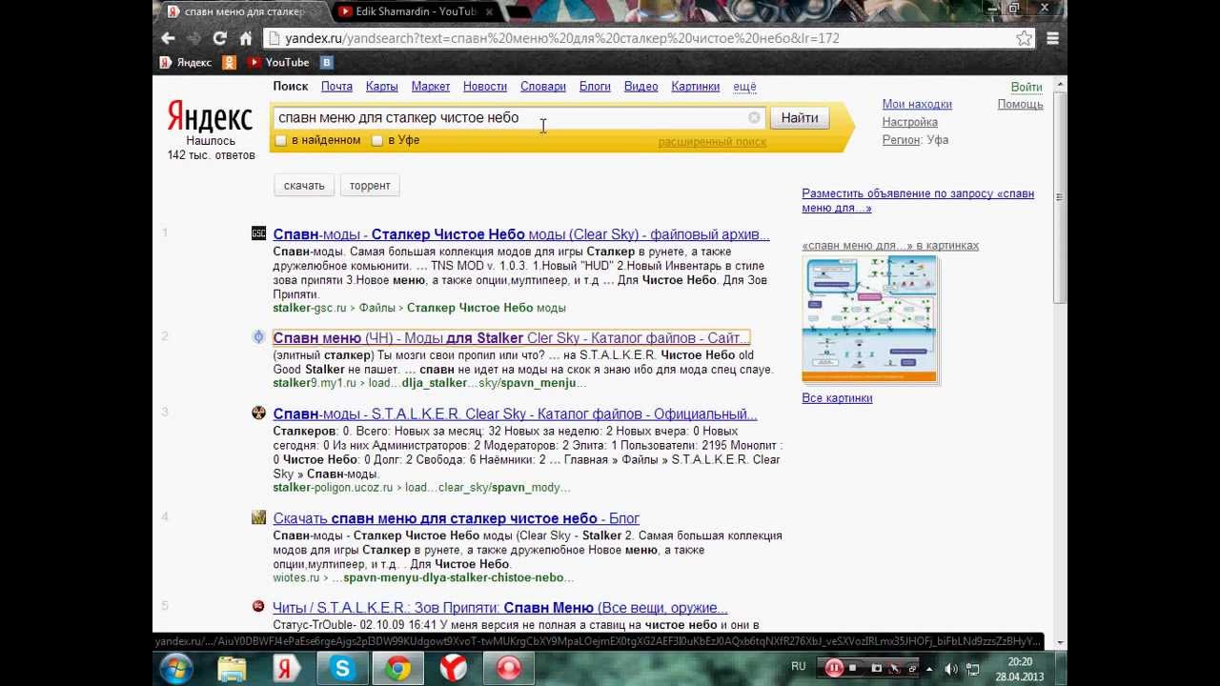Click the red favicon beside the Читы result
The image size is (1220, 686).
pos(258,606)
